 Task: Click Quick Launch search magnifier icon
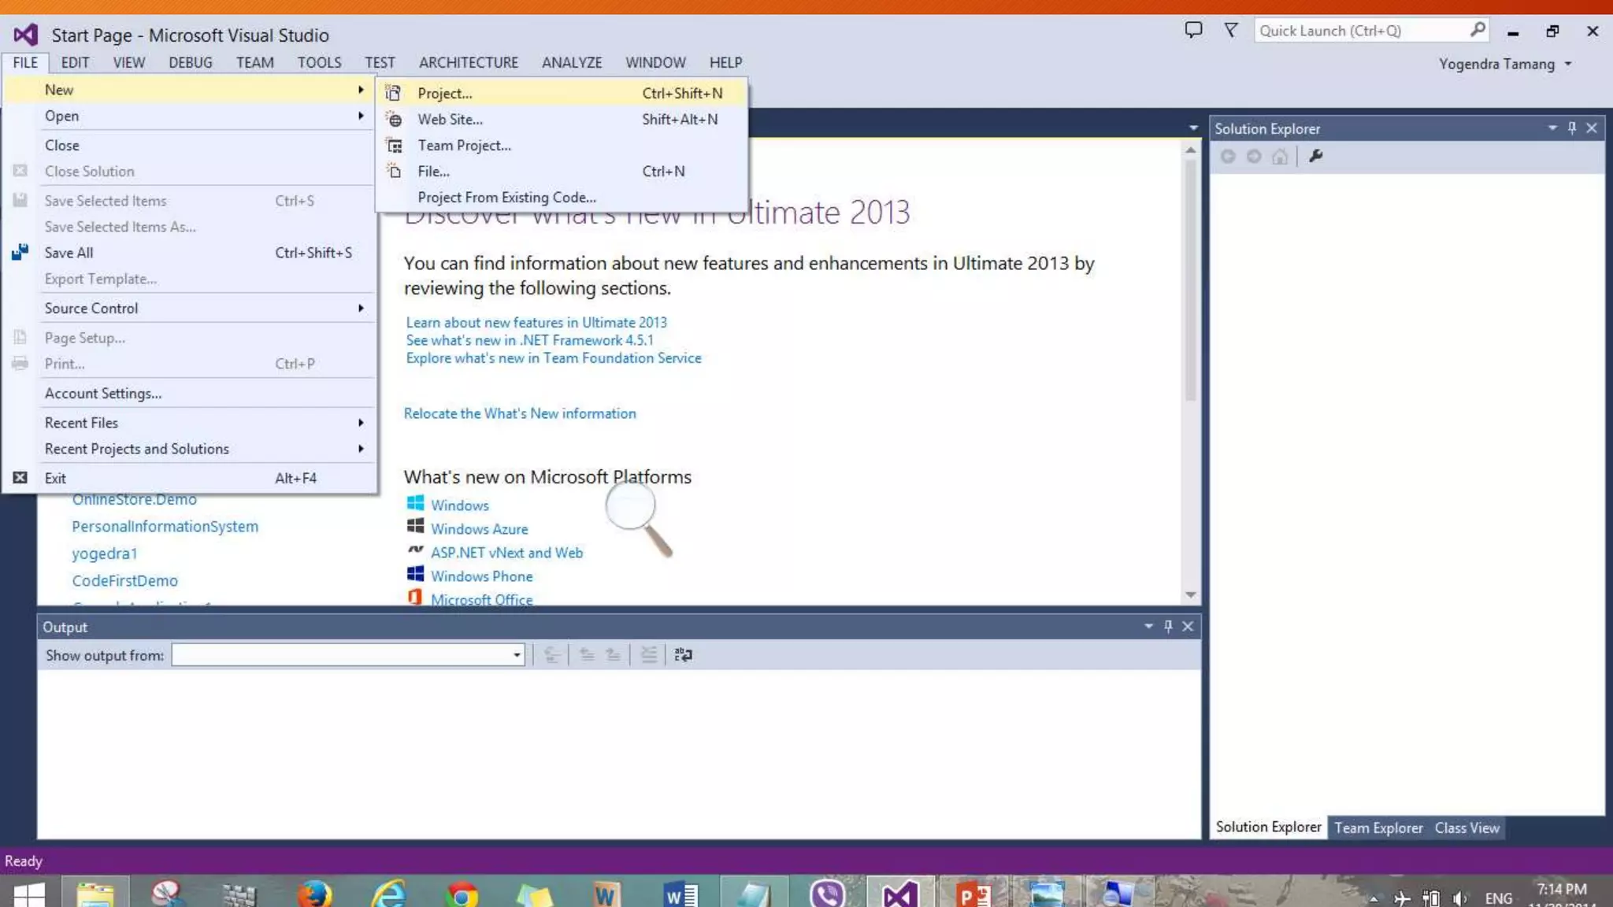point(1478,31)
